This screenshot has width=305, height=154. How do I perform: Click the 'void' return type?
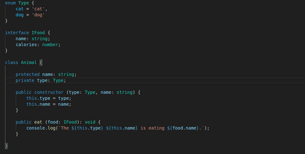pyautogui.click(x=90, y=122)
